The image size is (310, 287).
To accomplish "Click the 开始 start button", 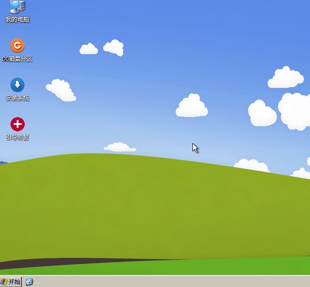I will (11, 282).
